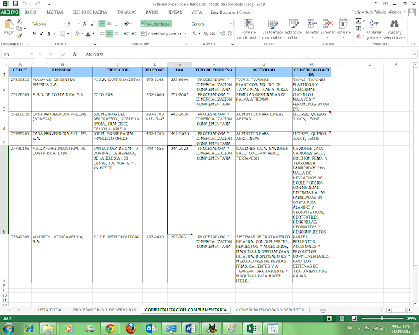Center text horizontally
Screen dimensions: 419x335
[x=109, y=33]
